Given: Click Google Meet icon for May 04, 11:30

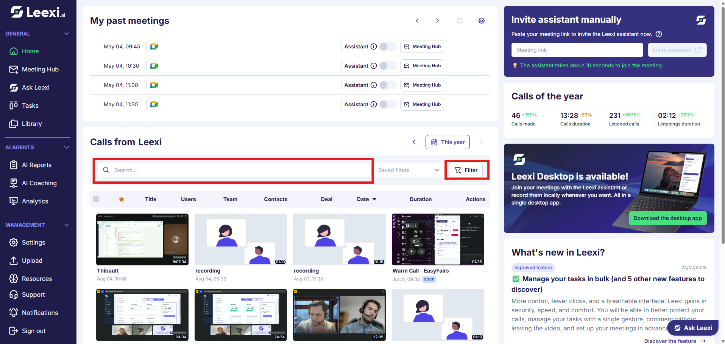Looking at the screenshot, I should (154, 104).
